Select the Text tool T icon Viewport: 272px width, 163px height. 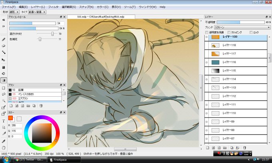[4, 121]
